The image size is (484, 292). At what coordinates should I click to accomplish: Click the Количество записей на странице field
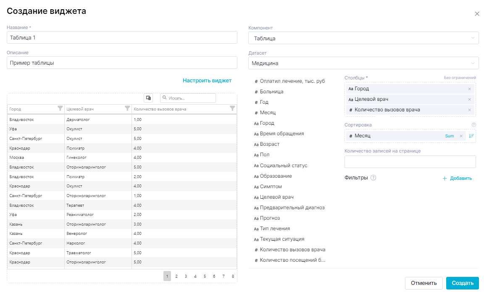click(x=410, y=162)
